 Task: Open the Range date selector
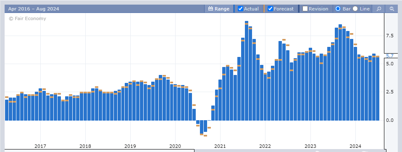click(219, 9)
